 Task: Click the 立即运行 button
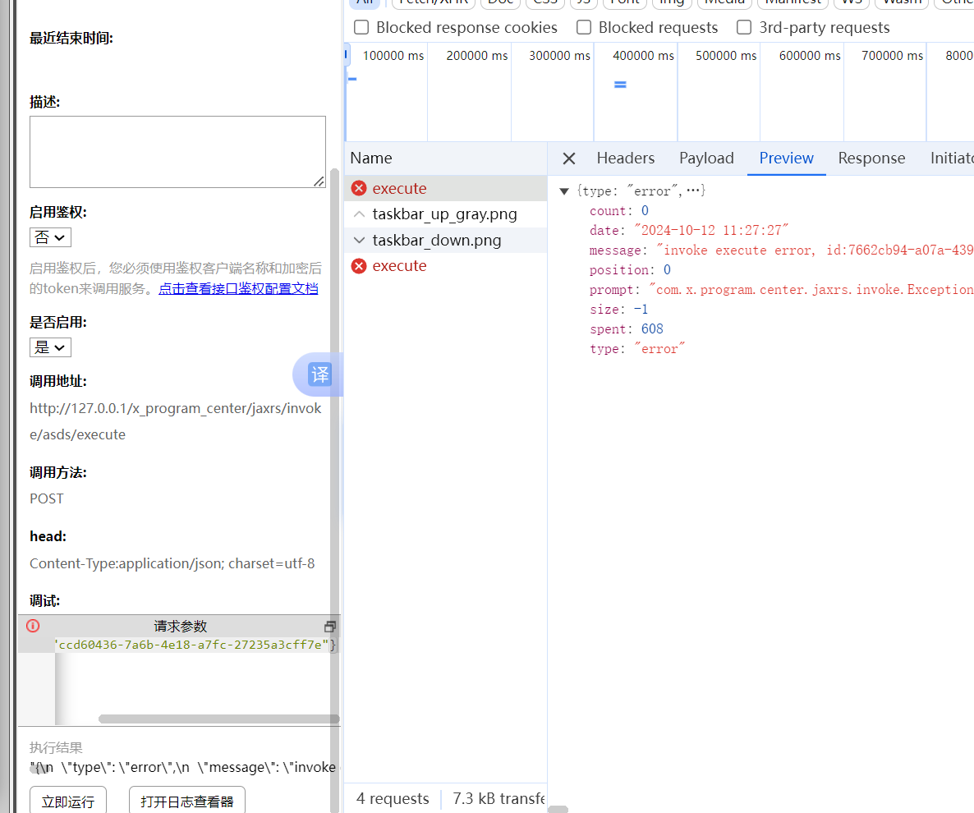[x=68, y=801]
